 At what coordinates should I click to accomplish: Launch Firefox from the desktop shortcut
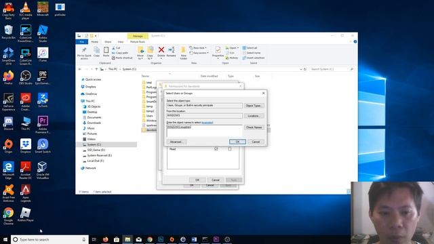click(8, 77)
